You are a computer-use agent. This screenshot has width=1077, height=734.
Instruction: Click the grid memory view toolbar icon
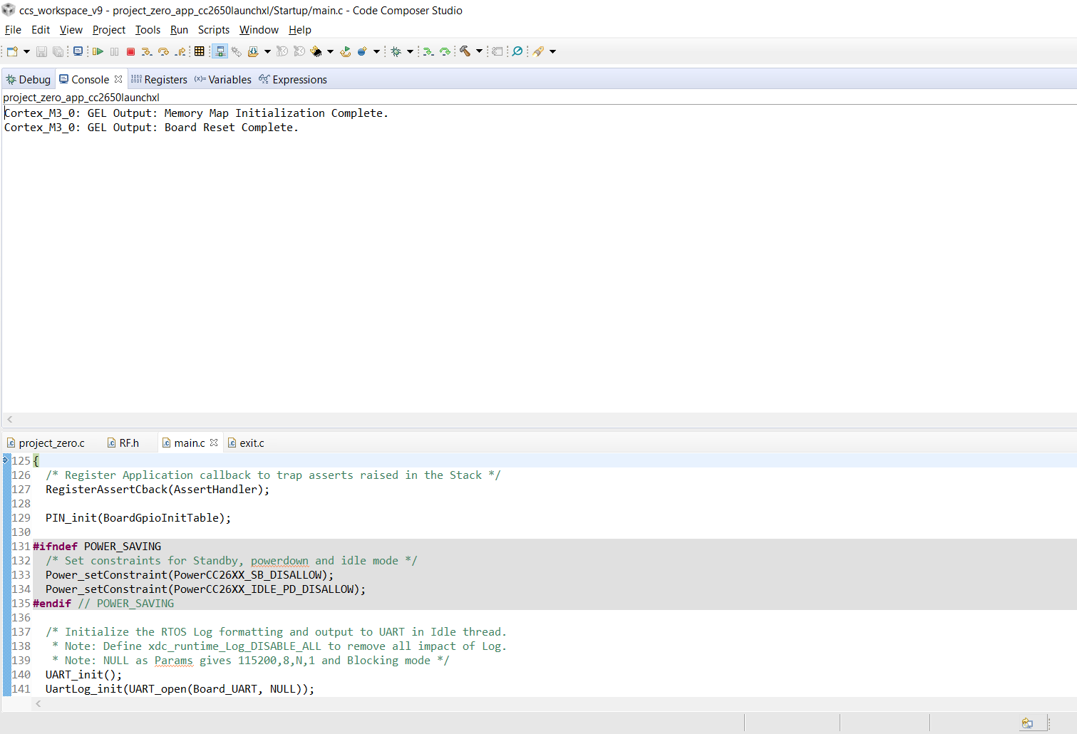(x=199, y=51)
